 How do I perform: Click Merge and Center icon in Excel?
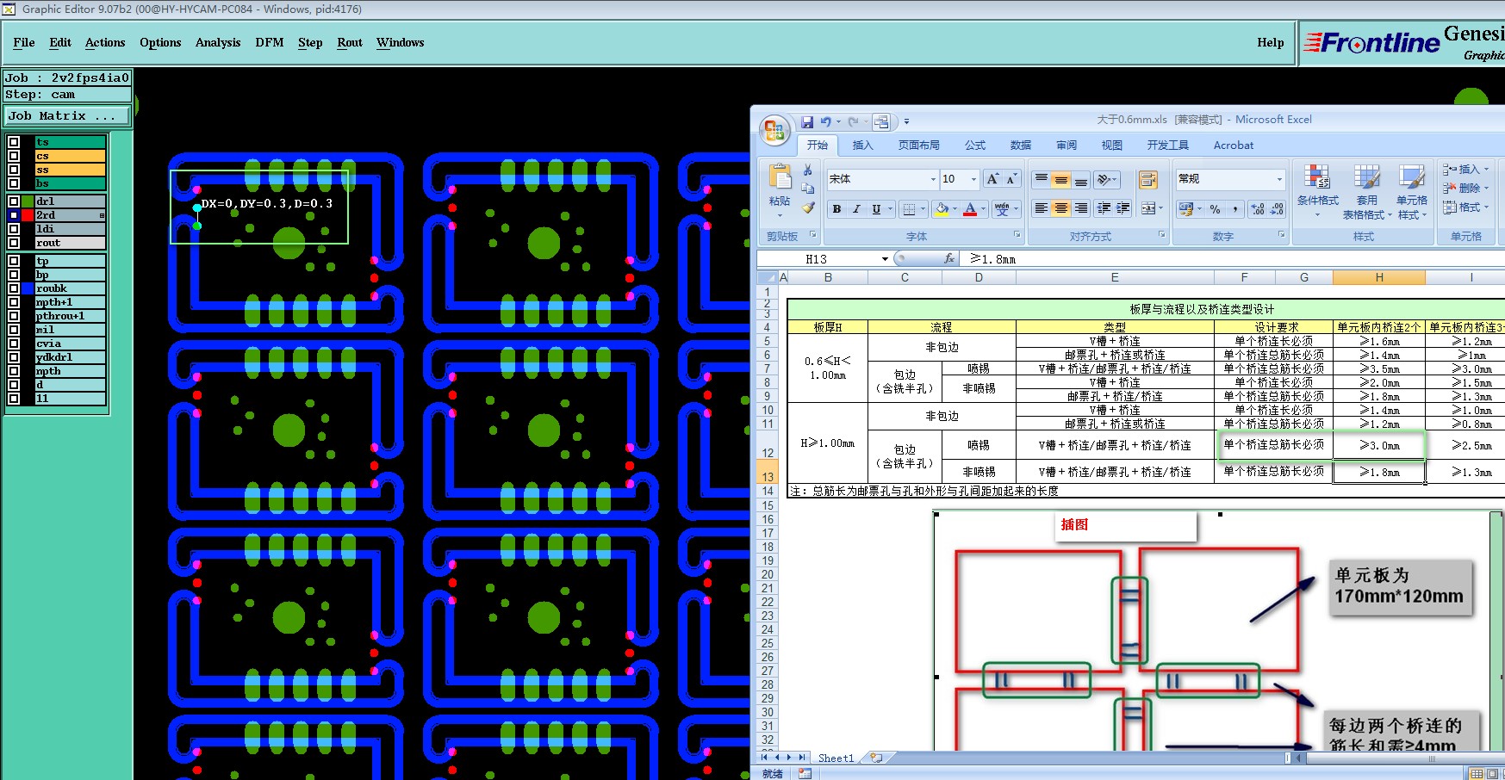(1147, 208)
